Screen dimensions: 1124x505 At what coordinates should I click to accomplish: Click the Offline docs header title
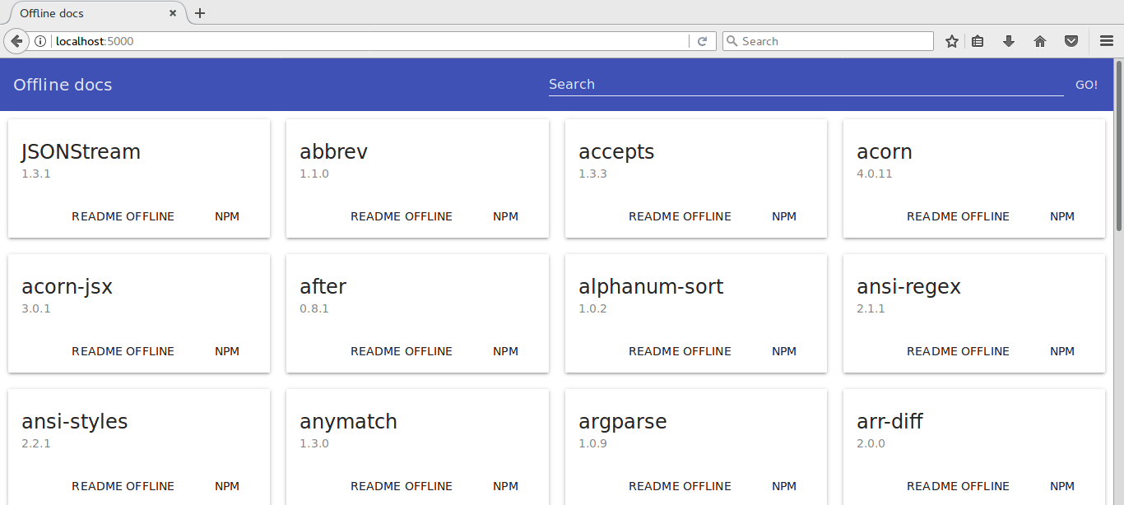tap(63, 85)
